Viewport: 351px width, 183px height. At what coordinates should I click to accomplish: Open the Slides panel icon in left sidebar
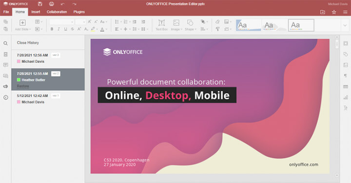pos(5,54)
